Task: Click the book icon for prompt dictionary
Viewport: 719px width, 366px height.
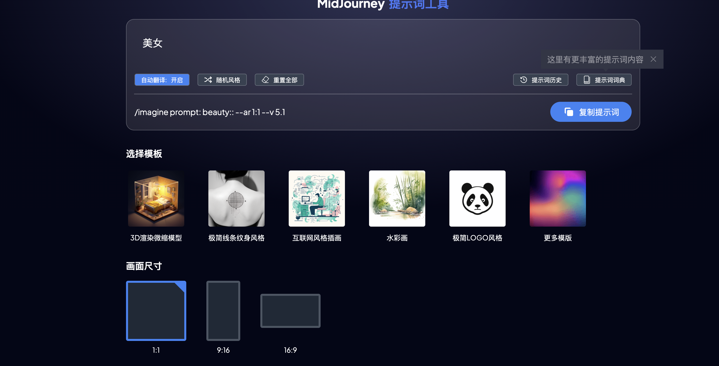Action: coord(587,80)
